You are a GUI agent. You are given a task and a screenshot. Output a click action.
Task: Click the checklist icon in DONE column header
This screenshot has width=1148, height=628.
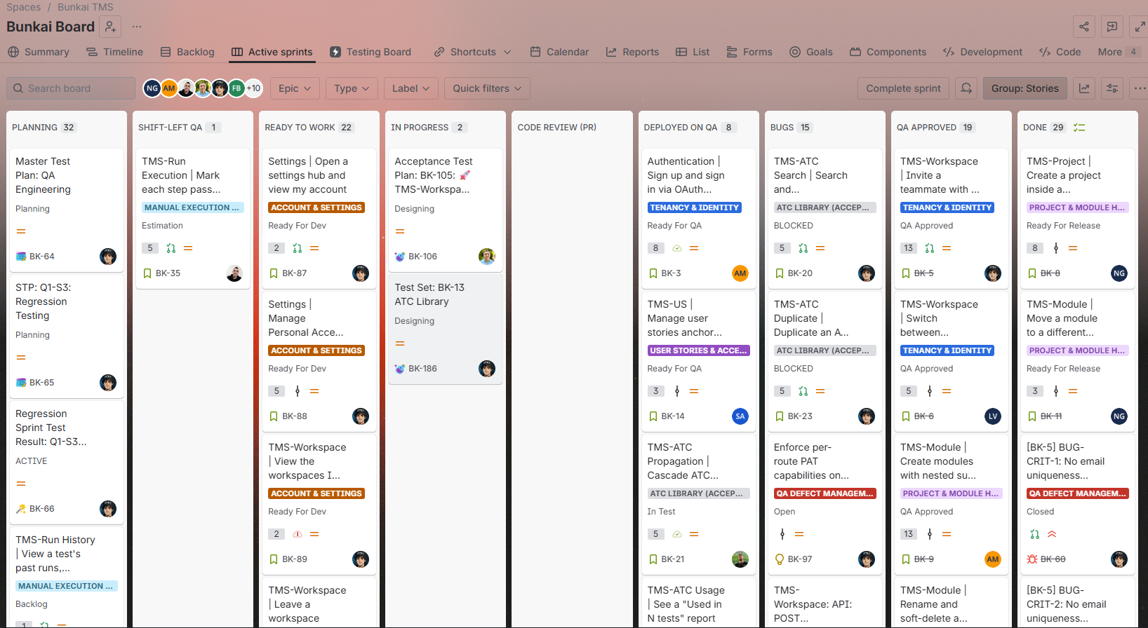tap(1079, 128)
